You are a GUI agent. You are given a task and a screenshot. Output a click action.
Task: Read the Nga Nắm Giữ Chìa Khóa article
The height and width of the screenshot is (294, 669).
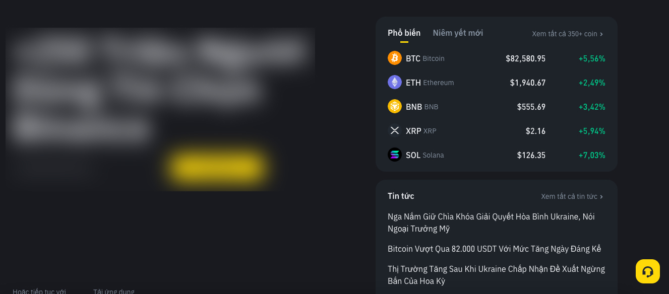pos(491,223)
